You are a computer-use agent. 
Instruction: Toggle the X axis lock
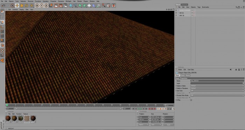click(37, 6)
